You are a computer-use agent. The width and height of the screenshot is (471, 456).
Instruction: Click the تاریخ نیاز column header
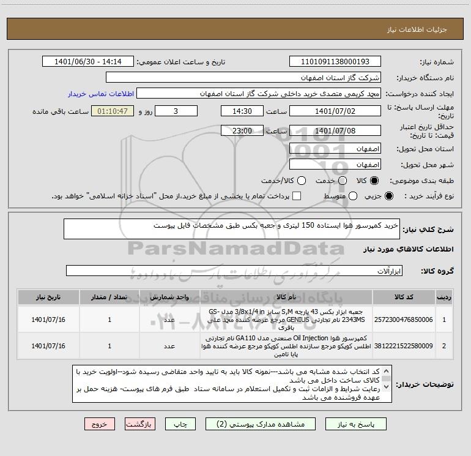48,297
